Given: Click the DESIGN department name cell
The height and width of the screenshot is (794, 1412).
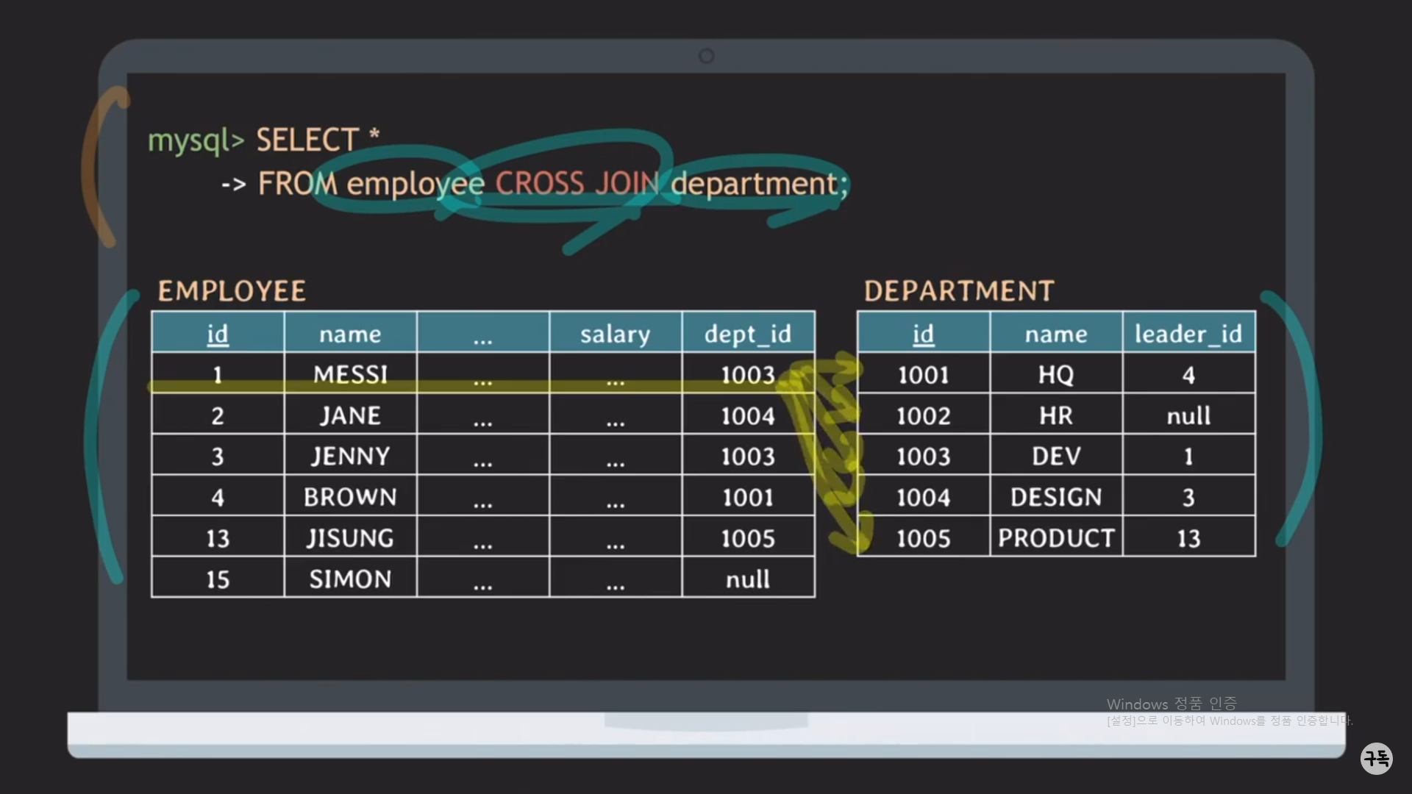Looking at the screenshot, I should (1056, 497).
